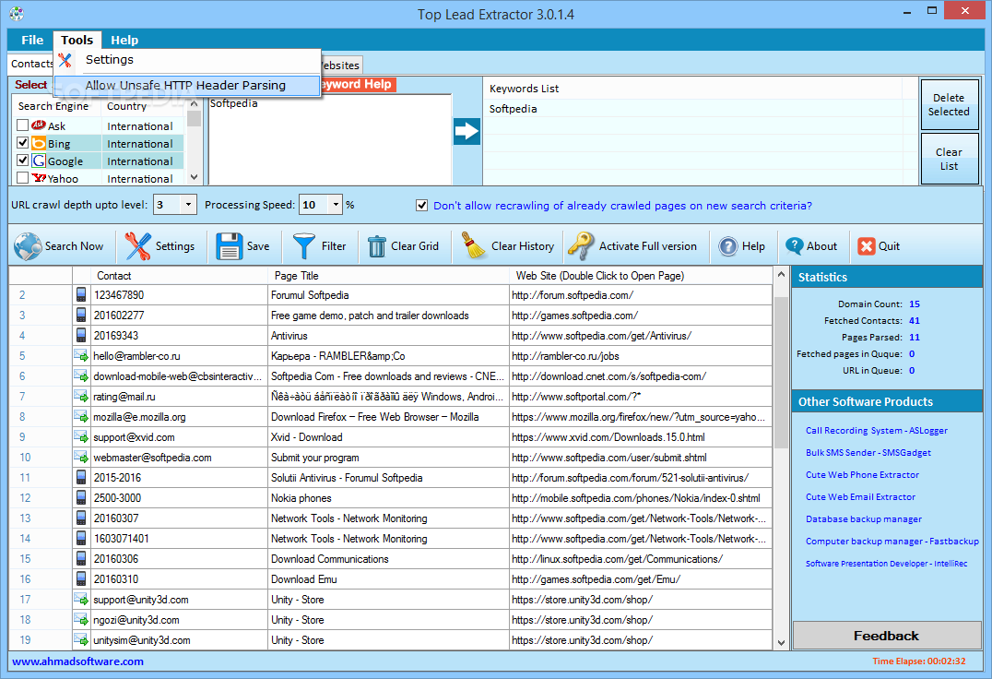The height and width of the screenshot is (679, 992).
Task: Open the www.ahmadsoftware.com link
Action: 77,661
